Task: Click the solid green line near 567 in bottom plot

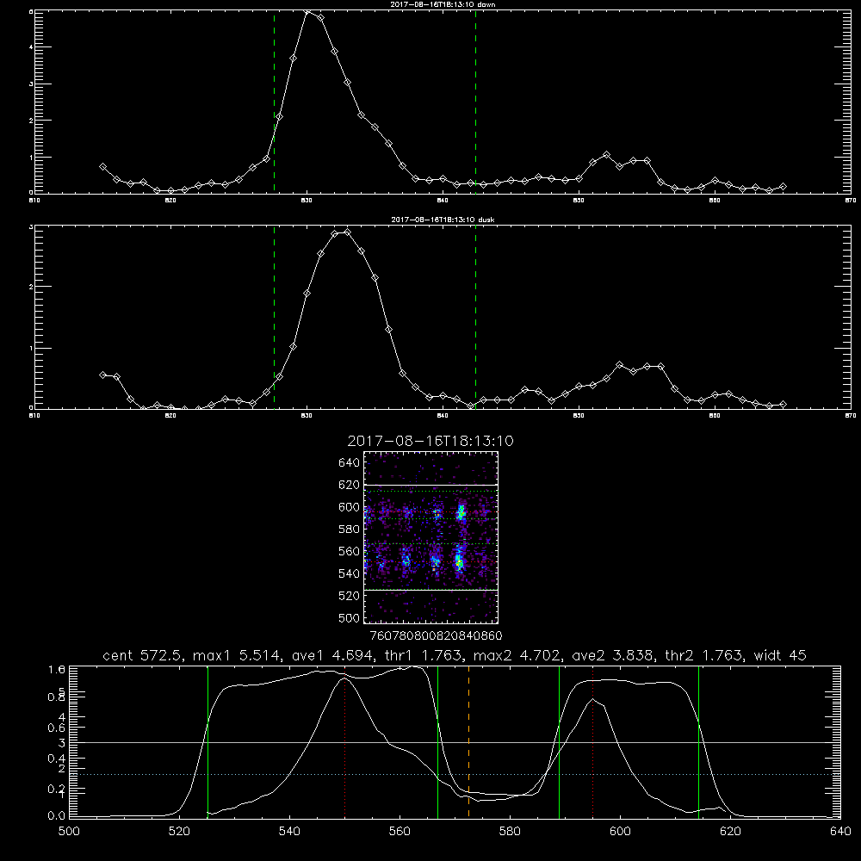Action: tap(437, 742)
